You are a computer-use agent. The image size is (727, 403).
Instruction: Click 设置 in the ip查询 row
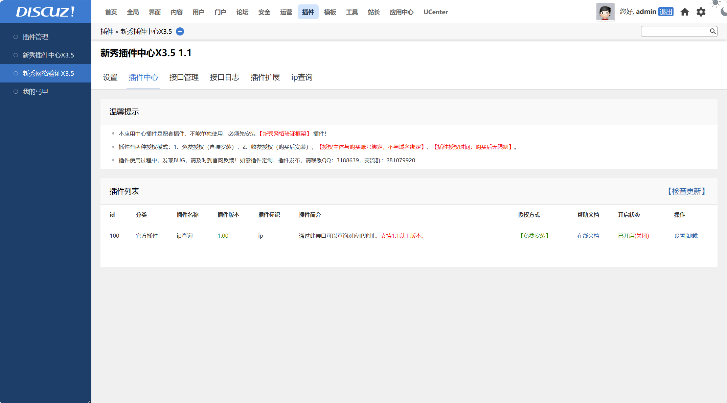click(x=679, y=236)
